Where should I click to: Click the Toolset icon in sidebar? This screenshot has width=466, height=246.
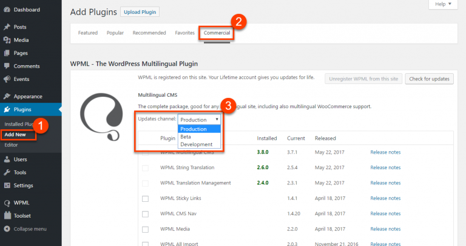pos(7,216)
